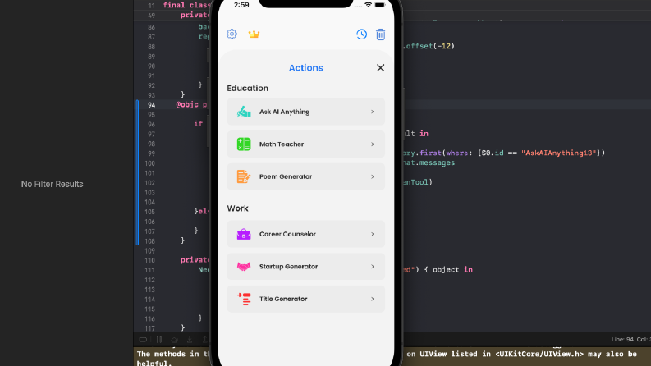The width and height of the screenshot is (651, 366).
Task: Open the Startup Generator action
Action: pos(305,267)
